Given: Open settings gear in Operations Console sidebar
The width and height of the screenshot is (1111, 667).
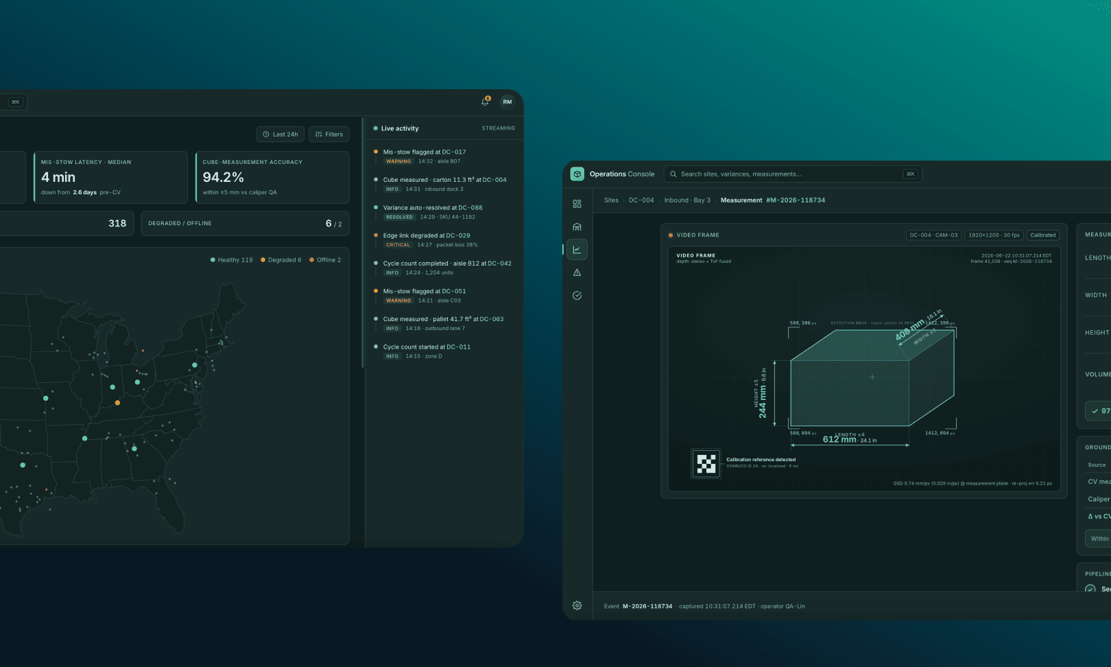Looking at the screenshot, I should 577,606.
